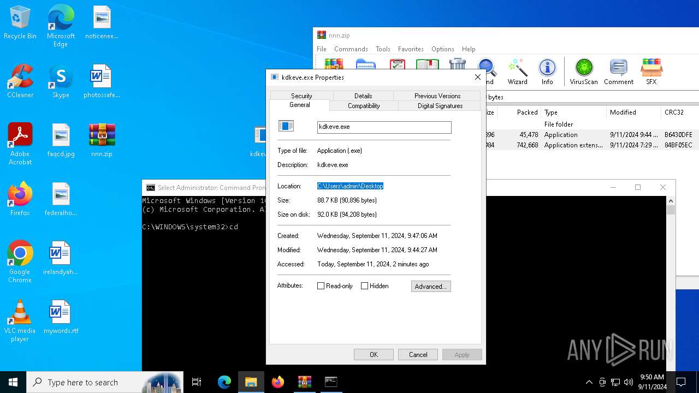
Task: Select the photossafe Word document icon
Action: (102, 81)
